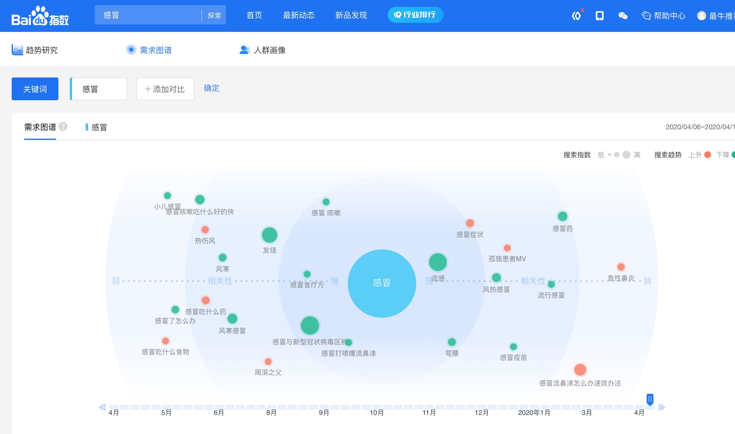Click the 行业排行 button
Image resolution: width=735 pixels, height=434 pixels.
(415, 15)
